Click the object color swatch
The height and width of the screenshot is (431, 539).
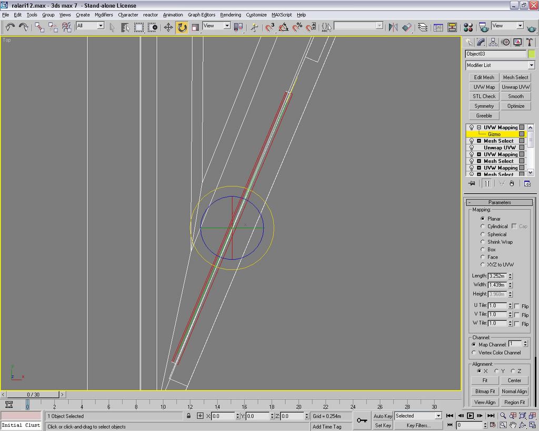tap(532, 54)
